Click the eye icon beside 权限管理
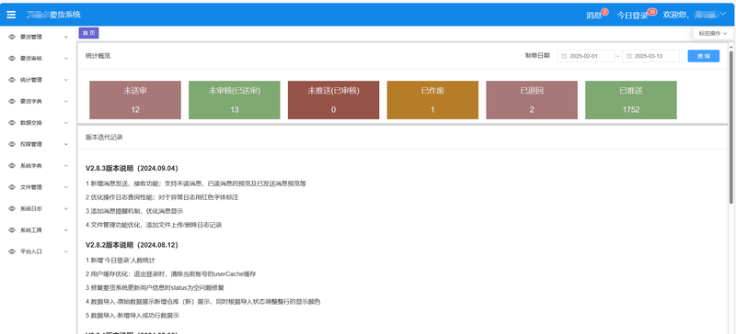 [x=12, y=144]
